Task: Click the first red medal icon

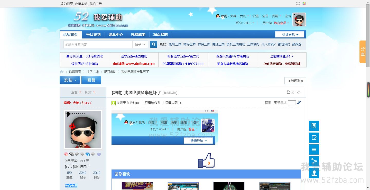Action: click(x=66, y=154)
